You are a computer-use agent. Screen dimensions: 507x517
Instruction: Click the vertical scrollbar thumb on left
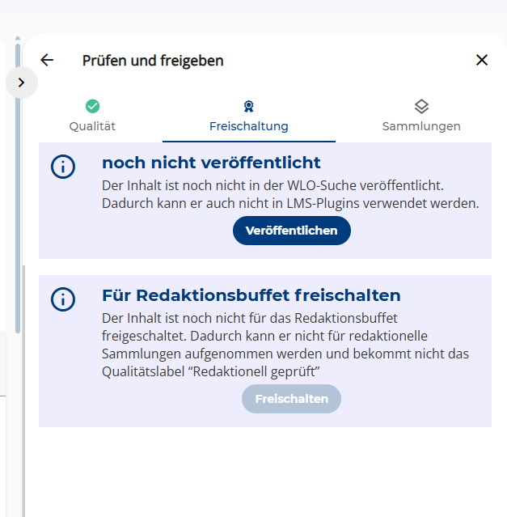point(18,188)
